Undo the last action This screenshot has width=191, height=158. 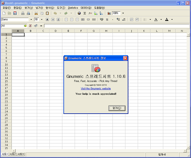click(55, 13)
